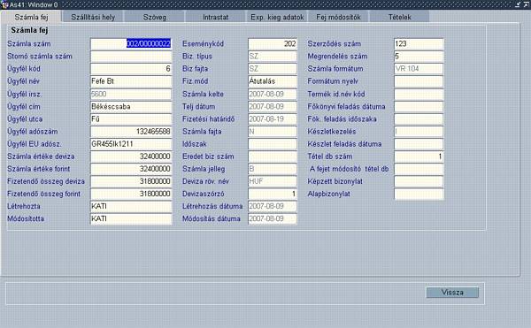Select the Ügyfél EU adósz. field

(x=131, y=144)
